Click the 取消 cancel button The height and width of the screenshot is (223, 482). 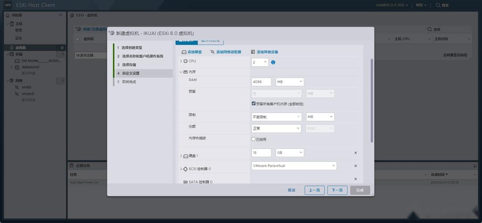pyautogui.click(x=291, y=190)
